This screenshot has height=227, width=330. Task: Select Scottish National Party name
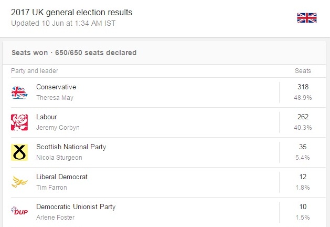[71, 147]
